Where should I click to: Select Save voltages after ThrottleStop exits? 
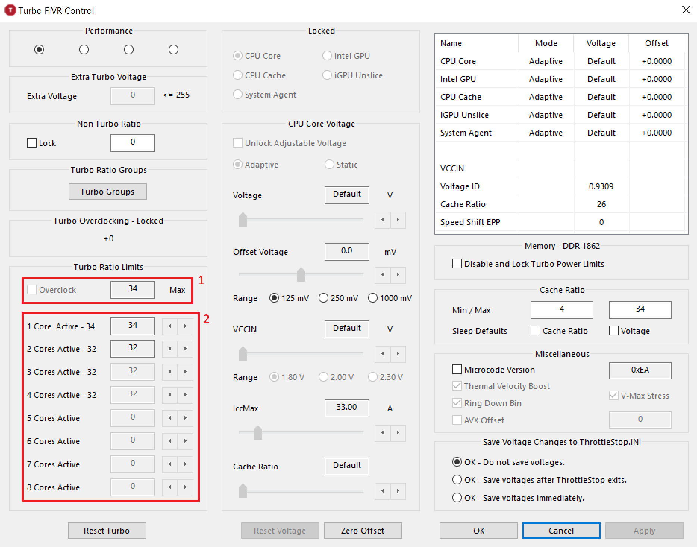[457, 480]
